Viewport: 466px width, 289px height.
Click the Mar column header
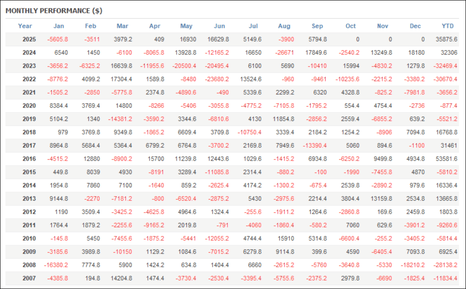click(122, 26)
